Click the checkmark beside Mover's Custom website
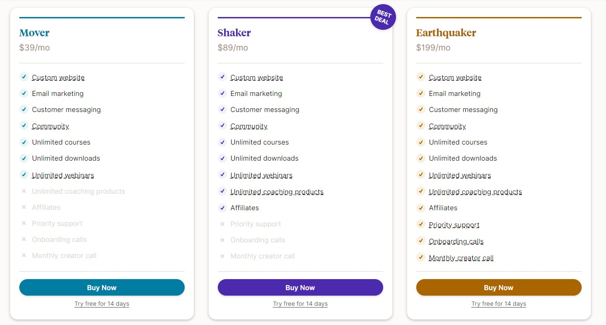This screenshot has width=606, height=325. 24,77
